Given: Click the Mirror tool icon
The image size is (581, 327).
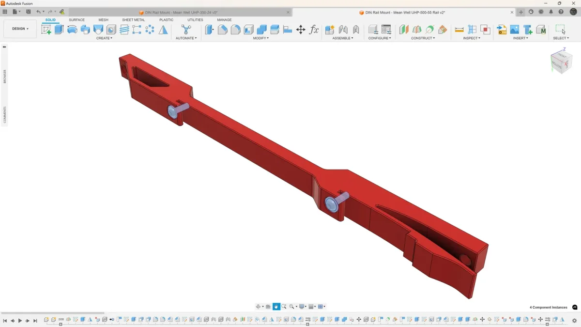Looking at the screenshot, I should point(164,30).
